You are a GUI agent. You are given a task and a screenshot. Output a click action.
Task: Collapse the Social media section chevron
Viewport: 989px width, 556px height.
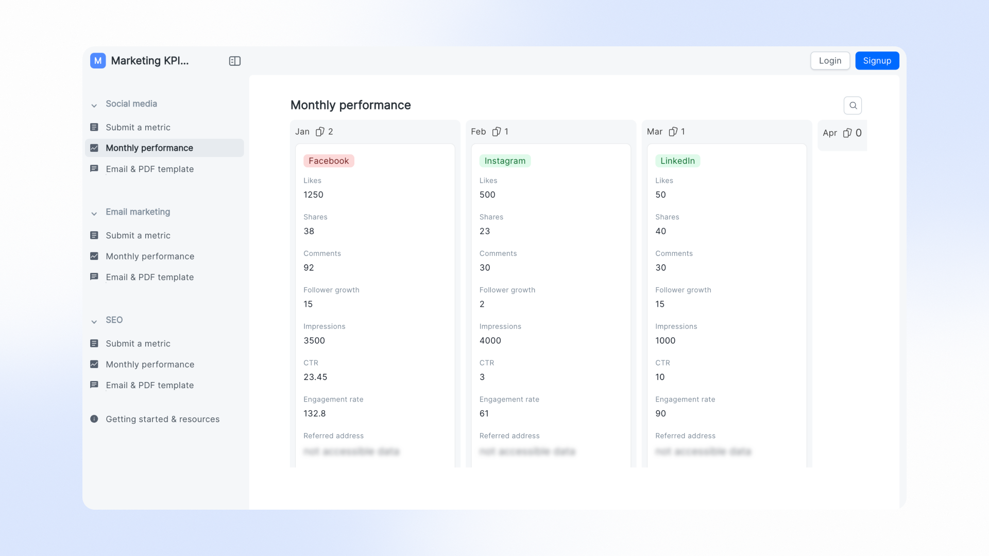(x=94, y=106)
